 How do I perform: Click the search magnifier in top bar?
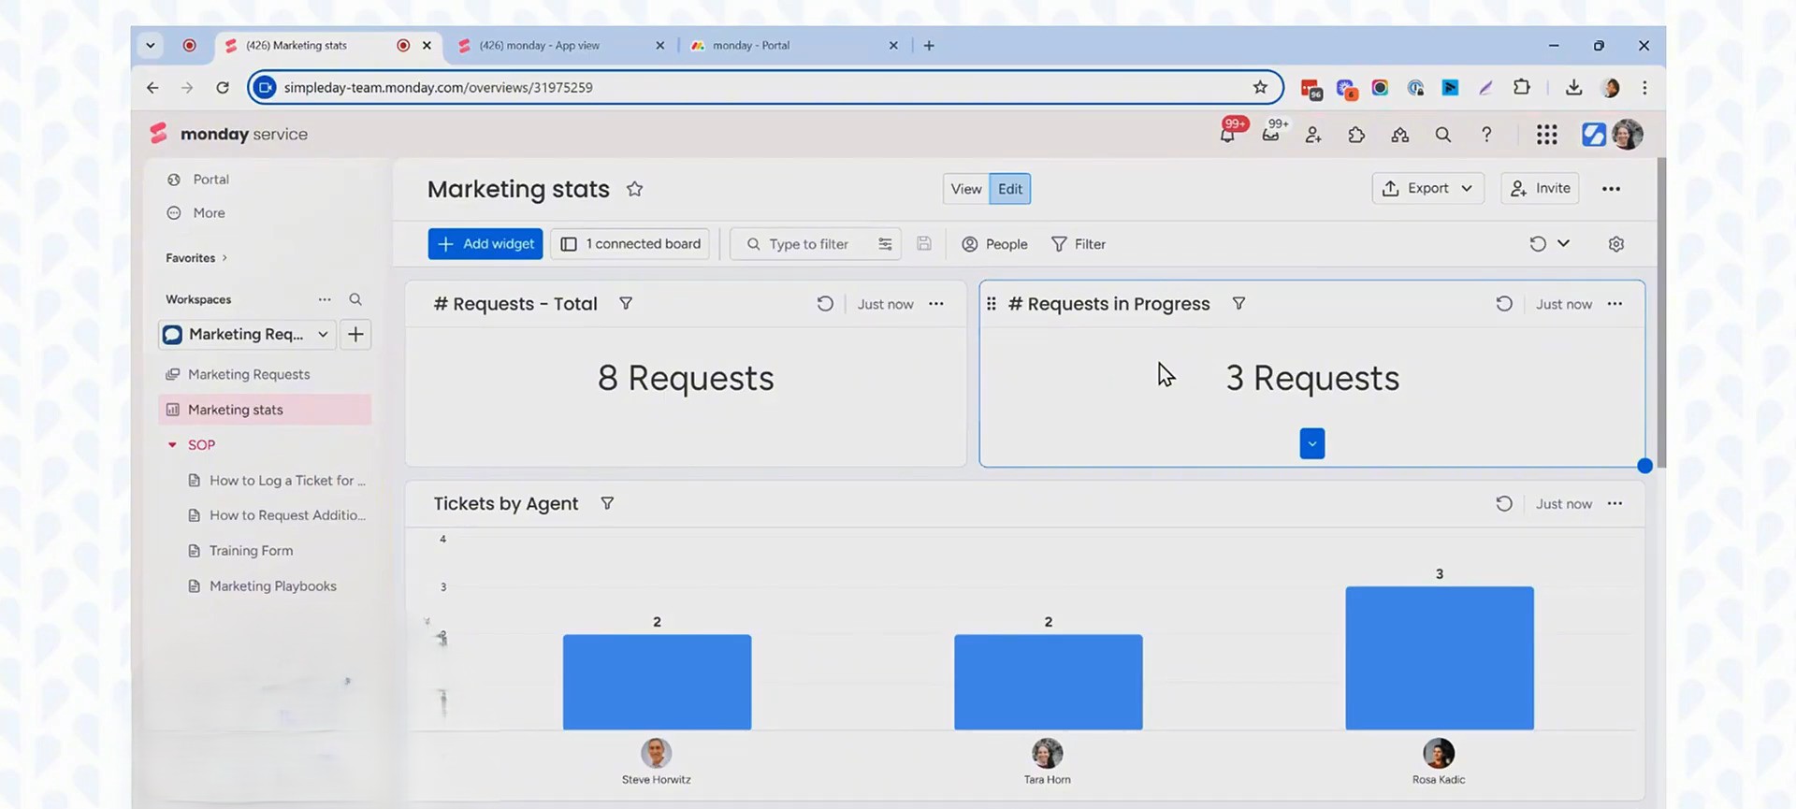coord(1442,135)
